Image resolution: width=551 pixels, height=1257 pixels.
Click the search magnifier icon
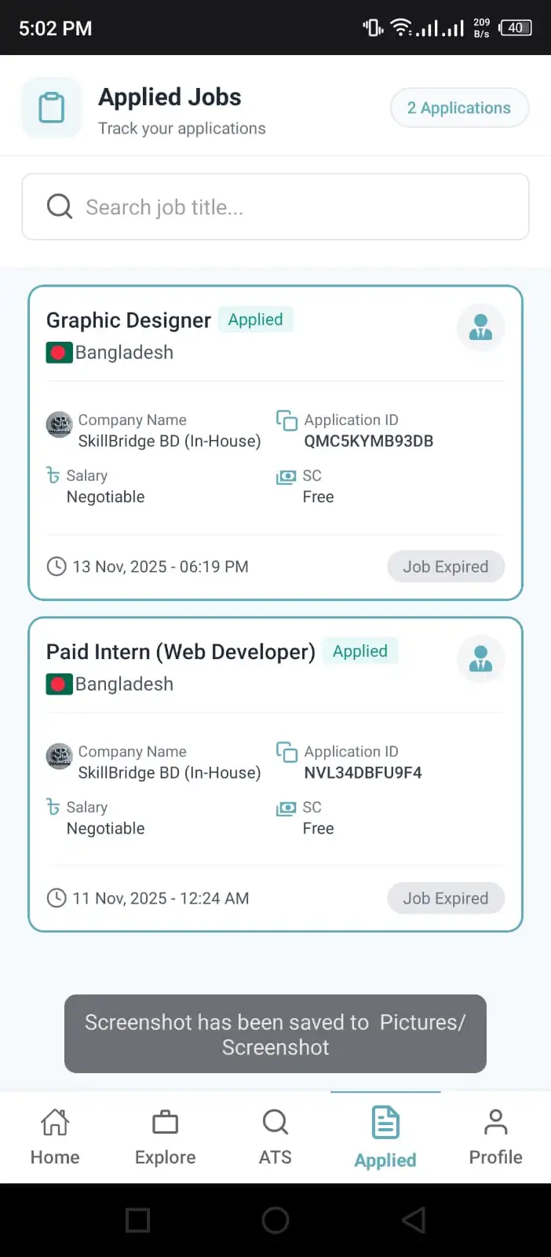(60, 207)
